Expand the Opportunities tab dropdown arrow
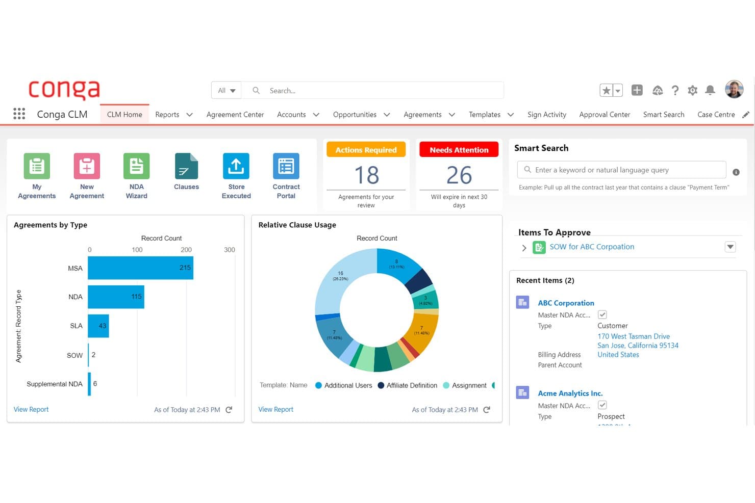The height and width of the screenshot is (503, 755). coord(387,115)
